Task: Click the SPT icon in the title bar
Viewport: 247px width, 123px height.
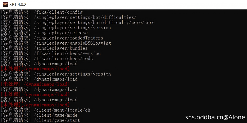Action: [x=5, y=4]
